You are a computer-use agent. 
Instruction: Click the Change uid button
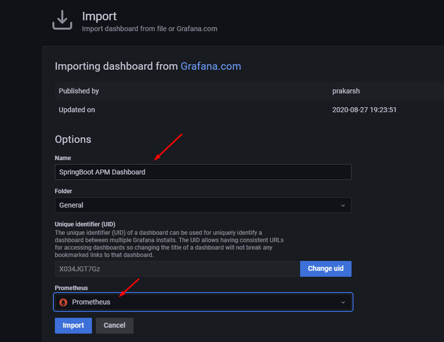click(x=326, y=269)
